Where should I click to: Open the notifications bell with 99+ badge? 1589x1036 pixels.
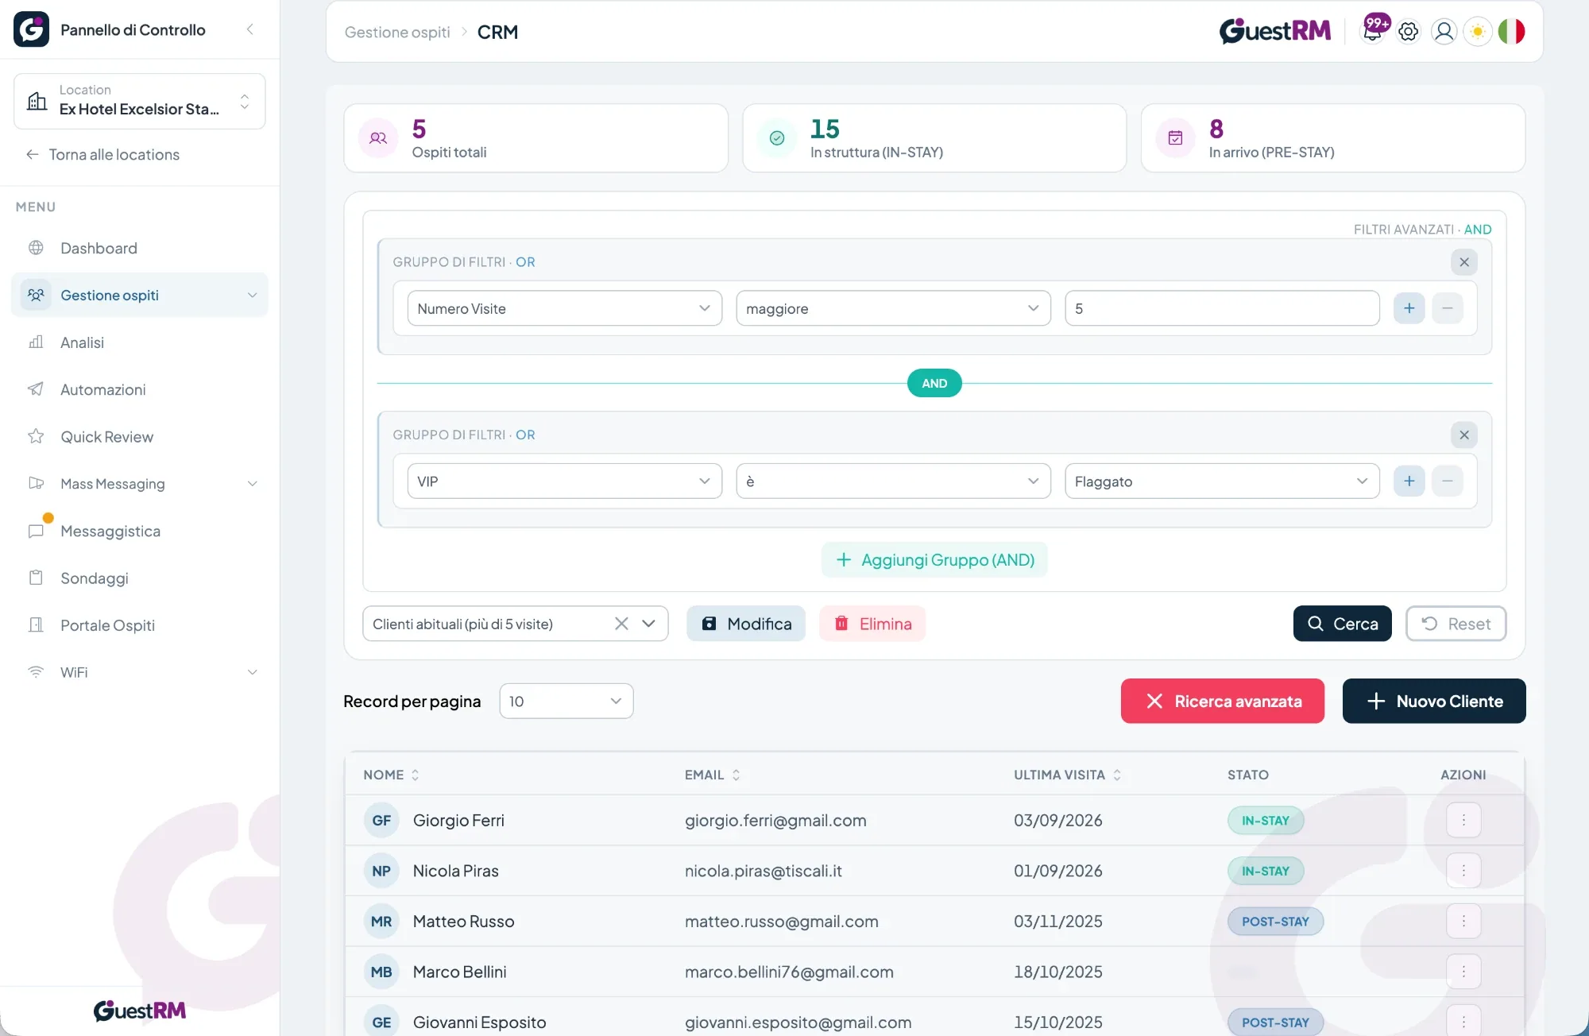click(x=1373, y=31)
